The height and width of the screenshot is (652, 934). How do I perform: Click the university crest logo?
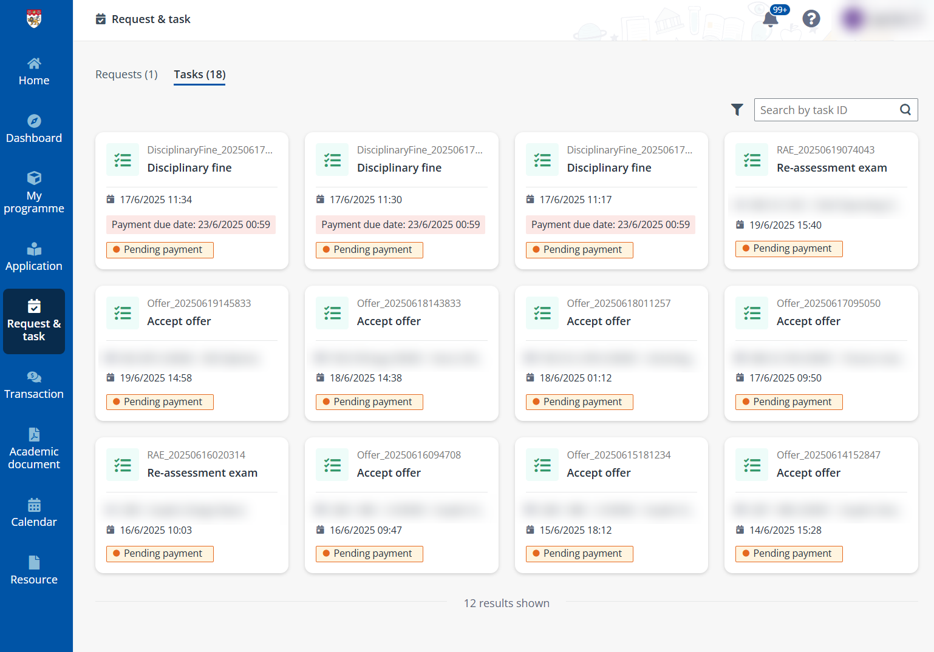[34, 19]
